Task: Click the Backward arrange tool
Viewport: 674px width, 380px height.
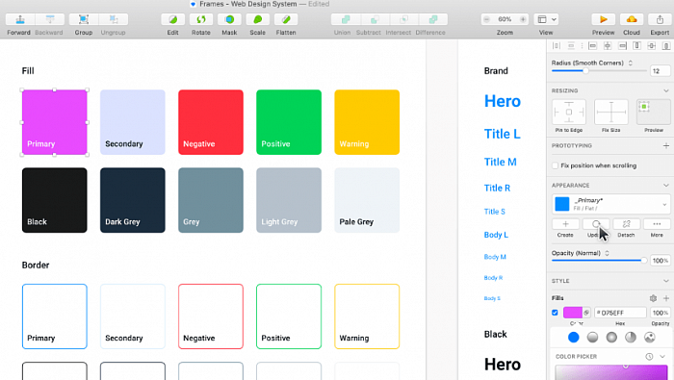Action: [x=50, y=19]
